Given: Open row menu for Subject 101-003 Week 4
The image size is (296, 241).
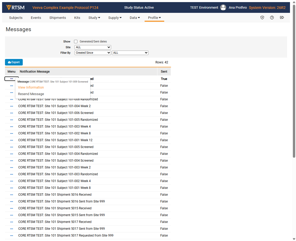Looking at the screenshot, I should [12, 127].
